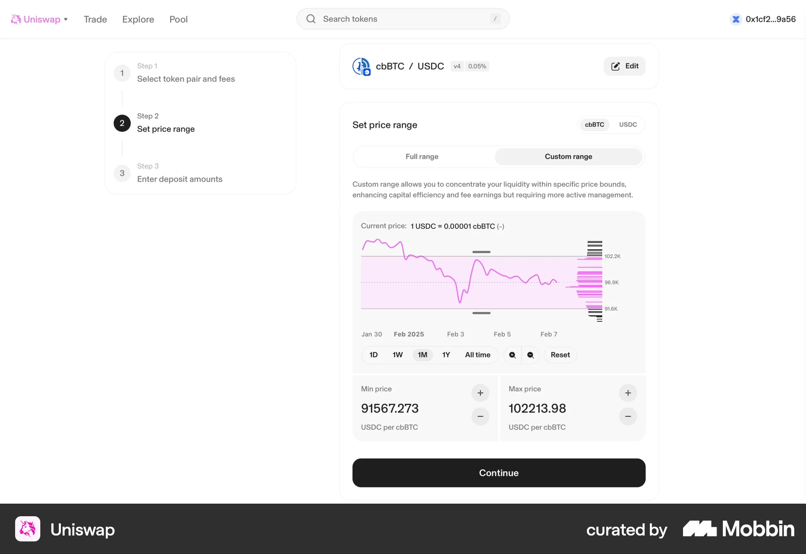
Task: Set chart timeframe to 1W
Action: click(x=398, y=355)
